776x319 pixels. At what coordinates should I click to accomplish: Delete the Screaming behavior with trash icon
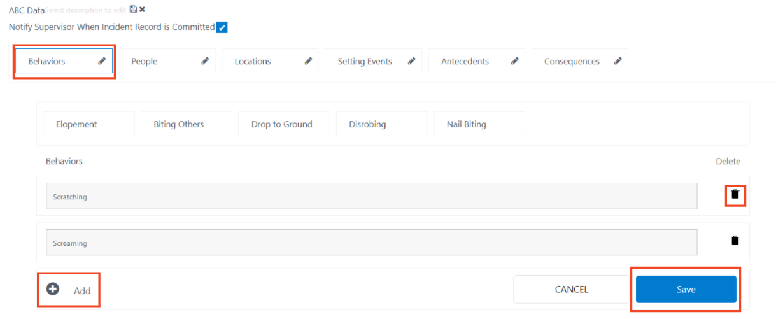point(735,240)
